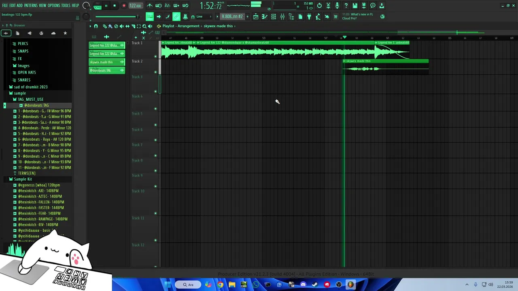518x291 pixels.
Task: Open the TOOLS menu
Action: [x=66, y=6]
